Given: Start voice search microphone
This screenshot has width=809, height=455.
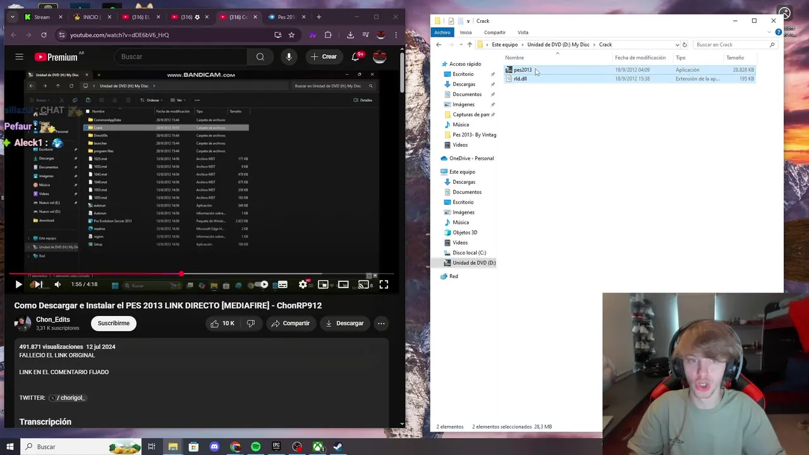Looking at the screenshot, I should click(x=289, y=57).
